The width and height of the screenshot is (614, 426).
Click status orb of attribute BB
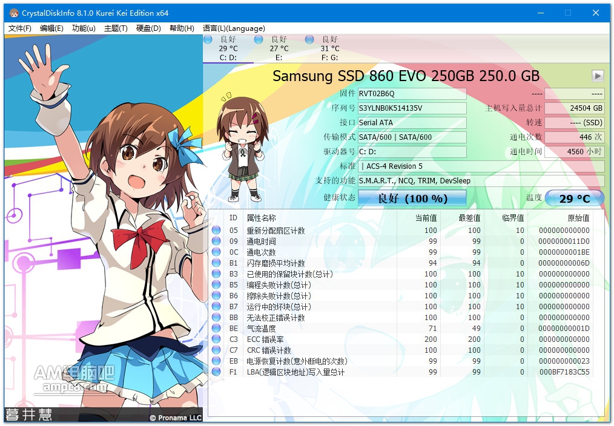click(x=216, y=317)
